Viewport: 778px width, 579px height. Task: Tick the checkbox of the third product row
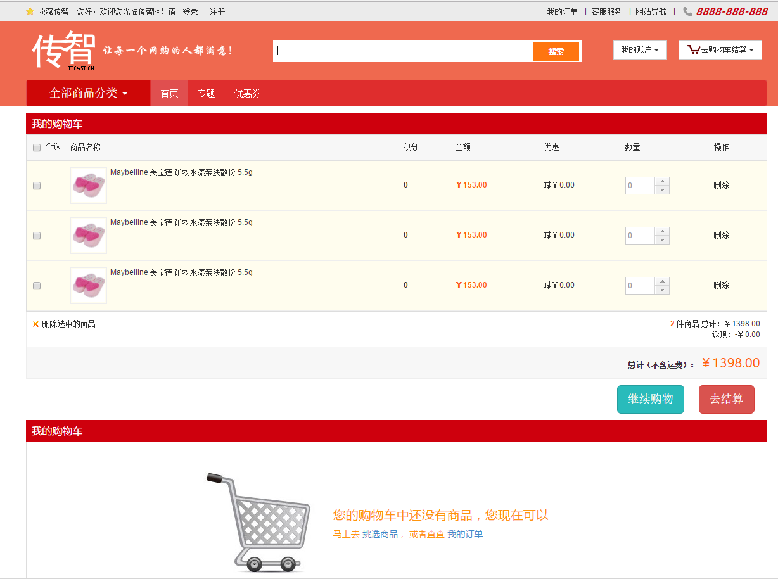coord(37,286)
